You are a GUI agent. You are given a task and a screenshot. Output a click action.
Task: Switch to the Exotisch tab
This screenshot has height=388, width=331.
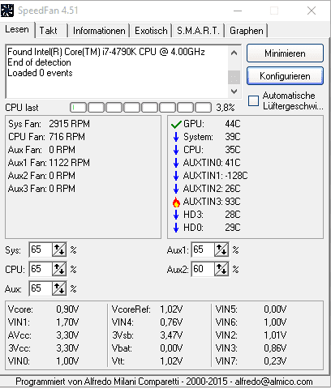pyautogui.click(x=151, y=31)
